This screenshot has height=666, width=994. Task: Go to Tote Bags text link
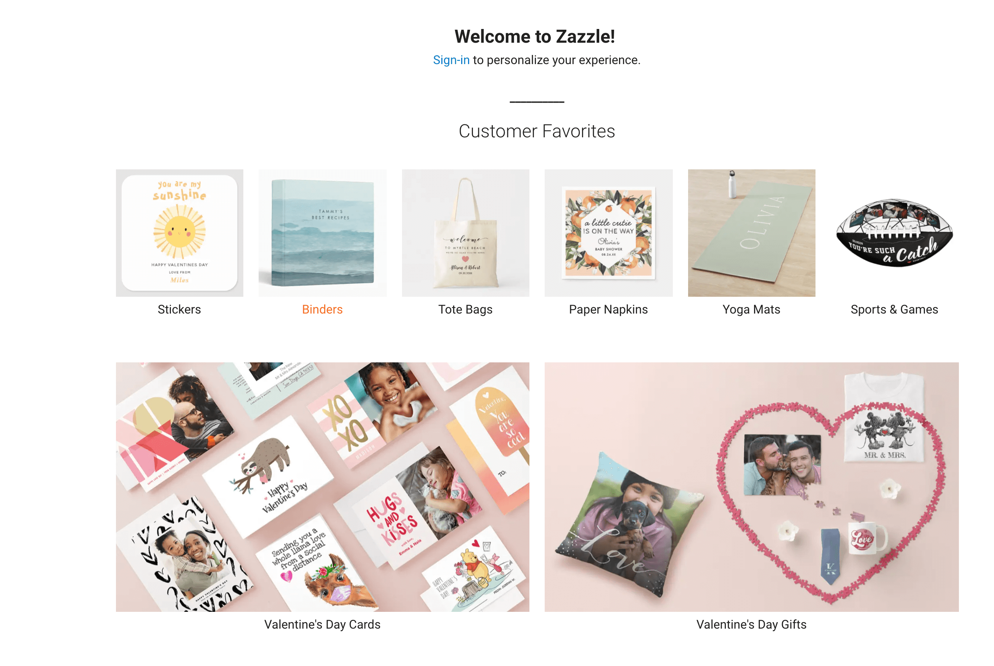(465, 309)
